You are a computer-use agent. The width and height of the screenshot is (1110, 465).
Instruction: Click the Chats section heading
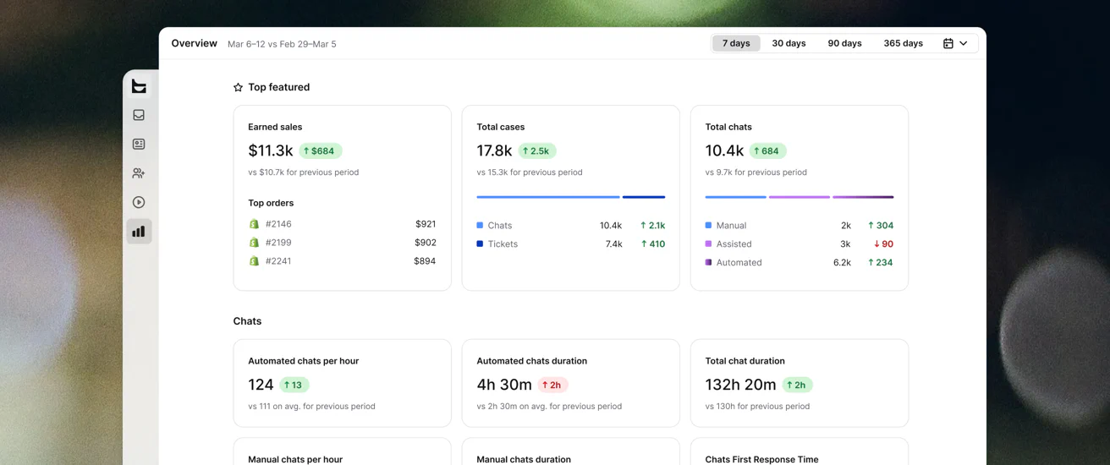247,321
